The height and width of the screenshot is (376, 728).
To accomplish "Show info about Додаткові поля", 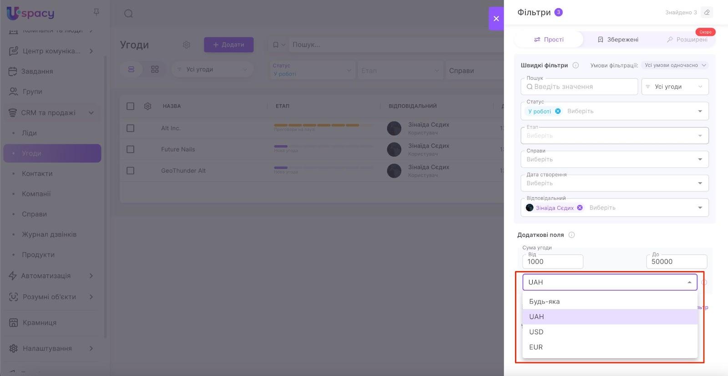I will [571, 235].
